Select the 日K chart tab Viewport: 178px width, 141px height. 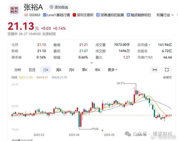coord(46,70)
